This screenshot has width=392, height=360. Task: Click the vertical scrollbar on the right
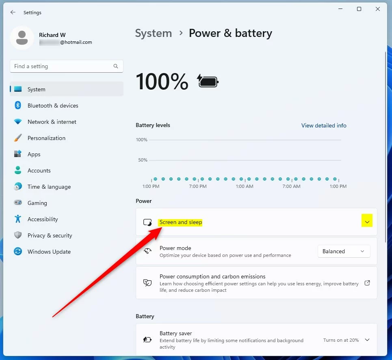pyautogui.click(x=385, y=147)
